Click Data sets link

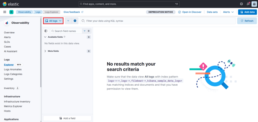point(212,12)
